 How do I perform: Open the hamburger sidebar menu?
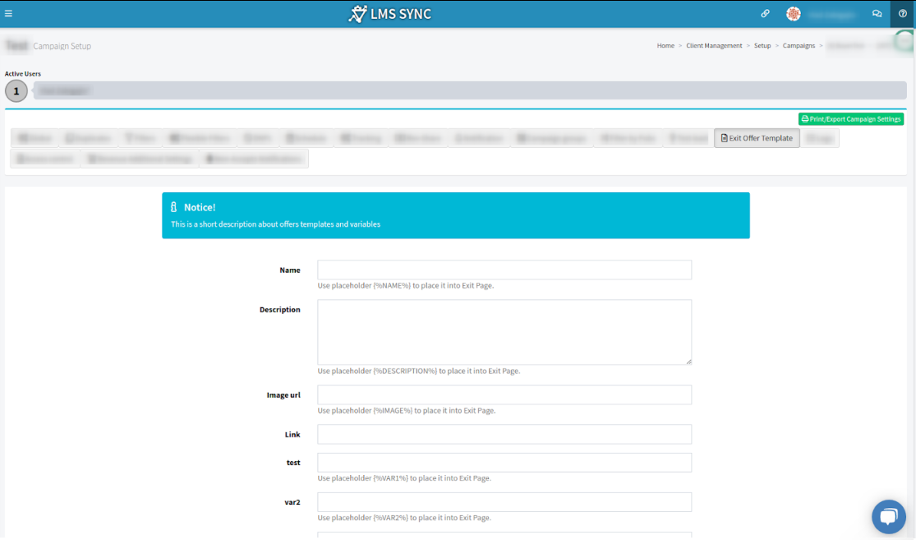pos(8,14)
